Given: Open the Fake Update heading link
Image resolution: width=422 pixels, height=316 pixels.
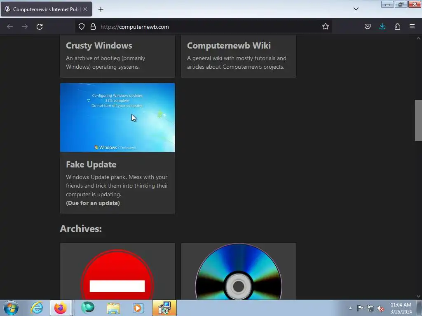Looking at the screenshot, I should click(x=91, y=165).
